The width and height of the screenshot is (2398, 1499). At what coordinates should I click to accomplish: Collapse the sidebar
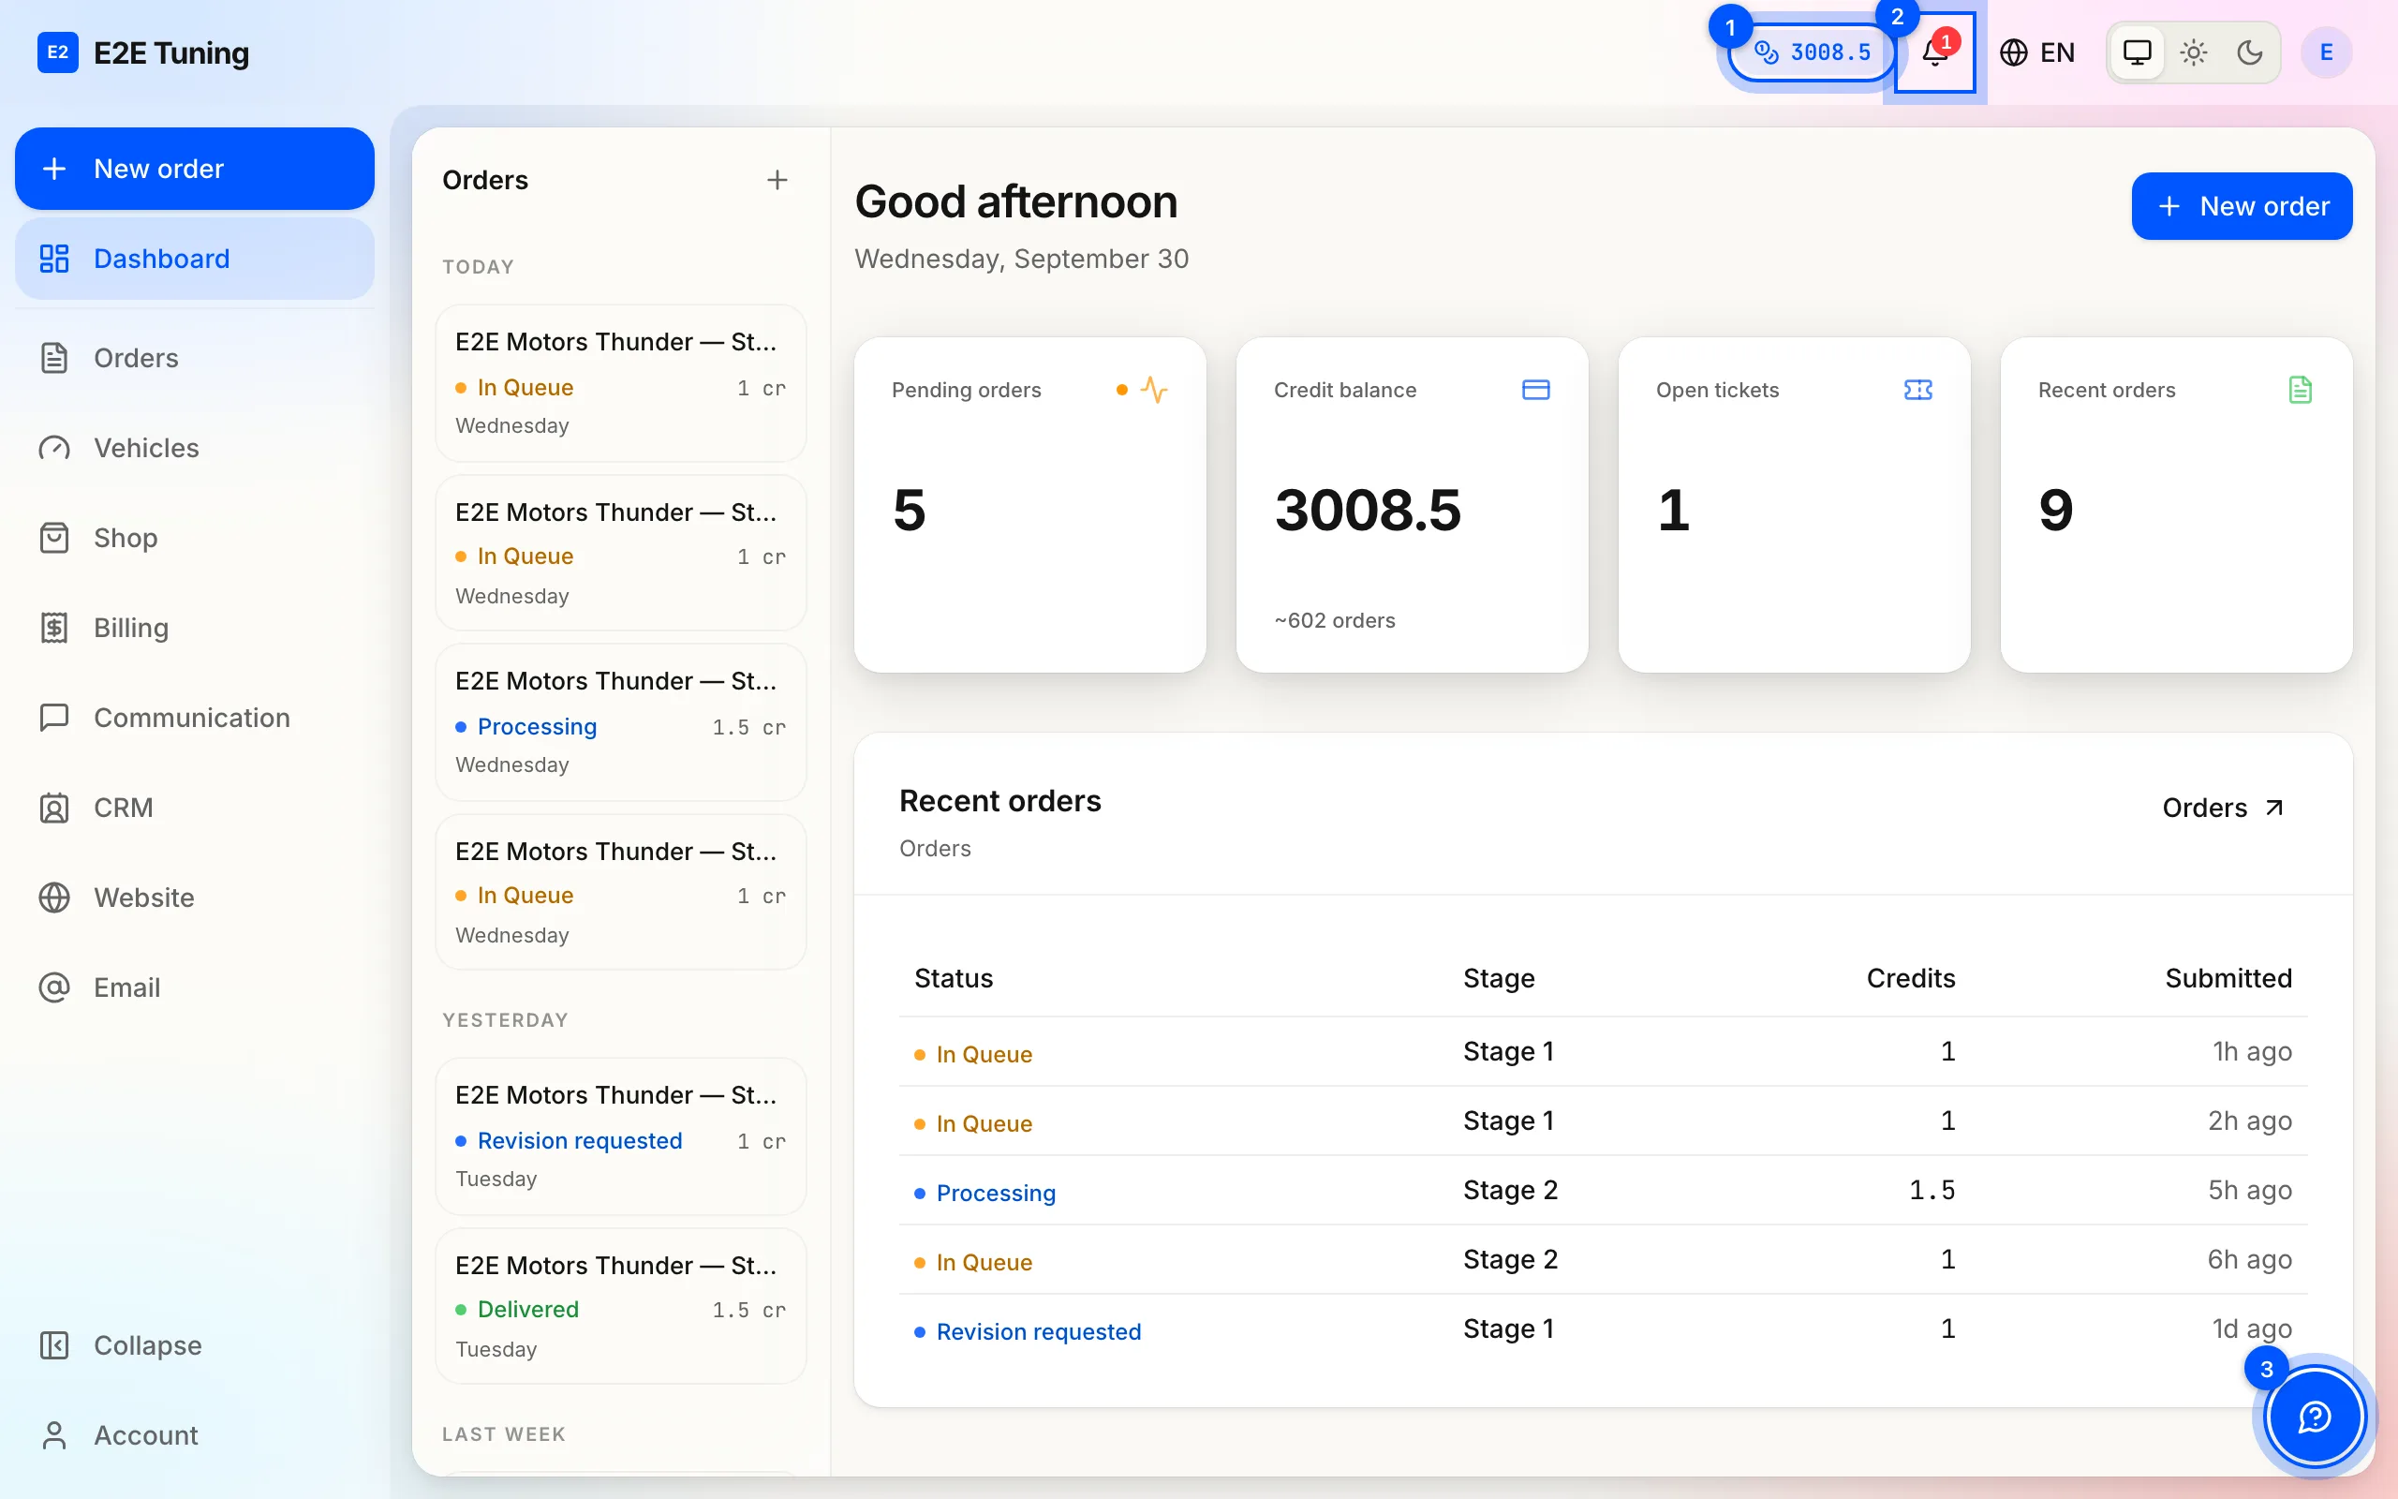pos(194,1345)
